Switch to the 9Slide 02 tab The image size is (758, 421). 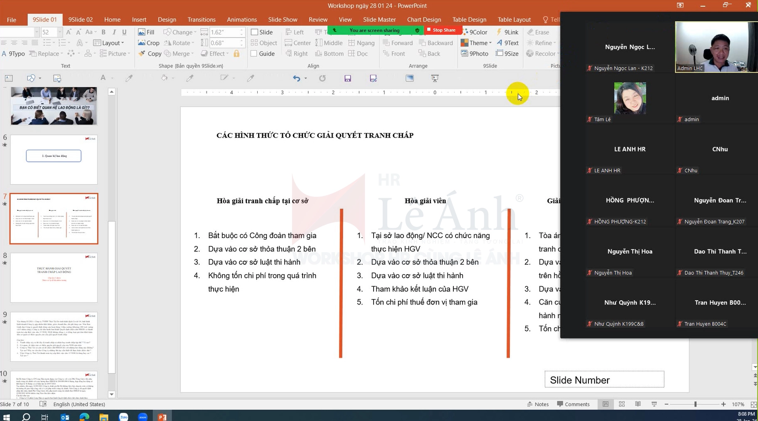(81, 19)
